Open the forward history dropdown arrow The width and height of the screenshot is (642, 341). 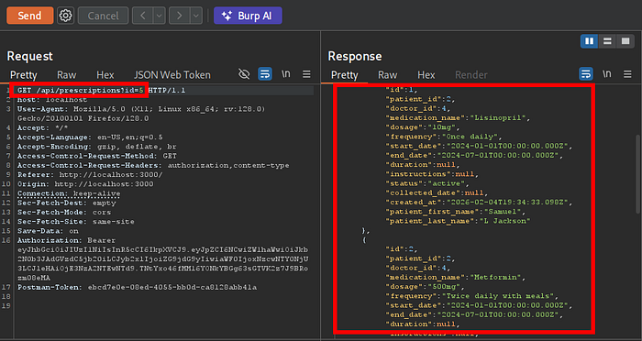click(x=196, y=16)
